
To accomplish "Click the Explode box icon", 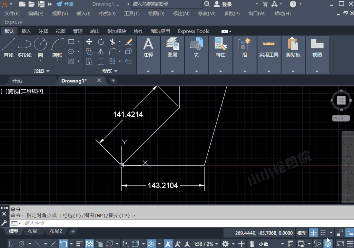I will tap(129, 51).
